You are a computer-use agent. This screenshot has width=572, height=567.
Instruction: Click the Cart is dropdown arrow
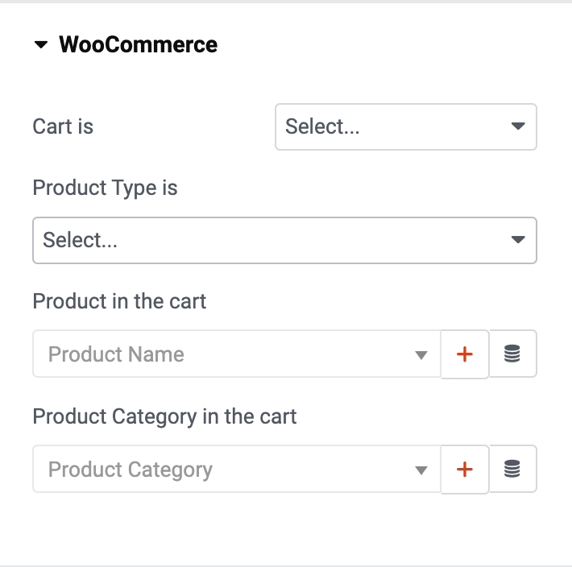click(518, 126)
